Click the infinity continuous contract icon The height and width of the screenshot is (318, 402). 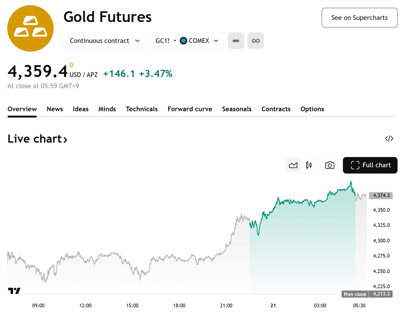(256, 41)
